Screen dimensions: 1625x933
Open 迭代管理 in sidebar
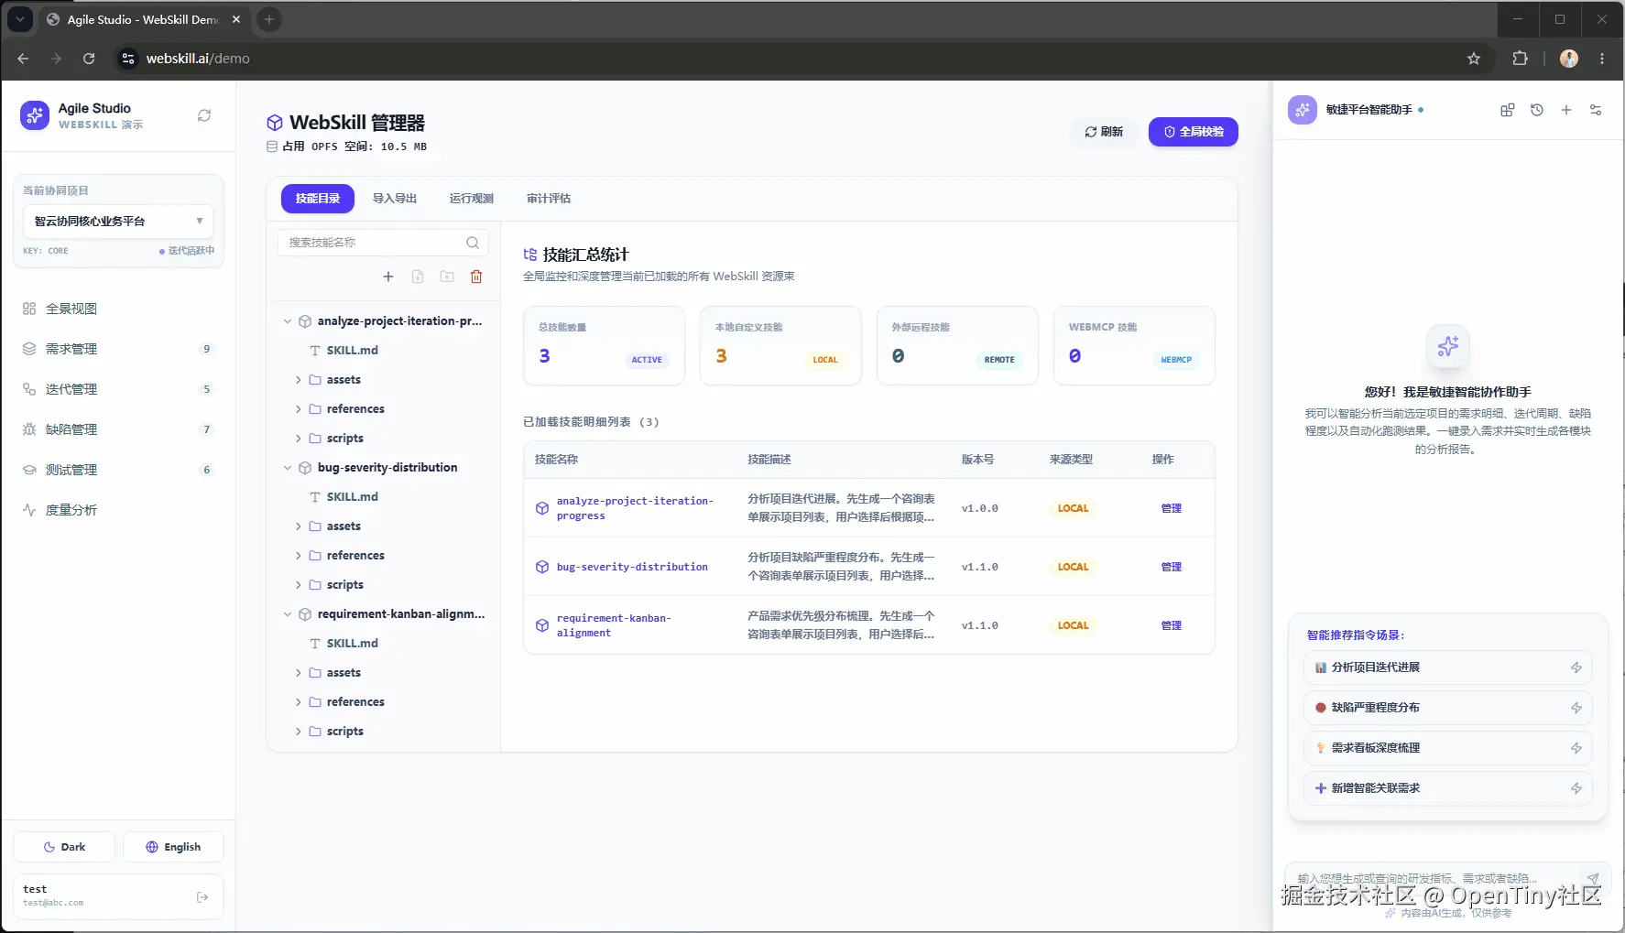click(x=118, y=389)
